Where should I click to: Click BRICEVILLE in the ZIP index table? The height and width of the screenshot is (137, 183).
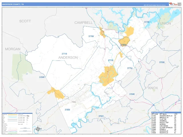point(164,118)
